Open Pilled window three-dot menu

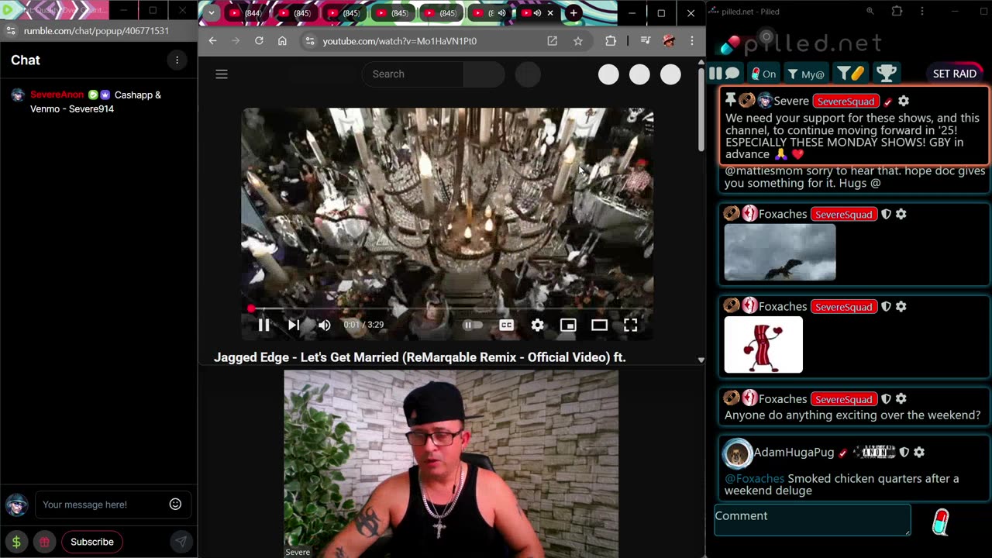[x=921, y=12]
